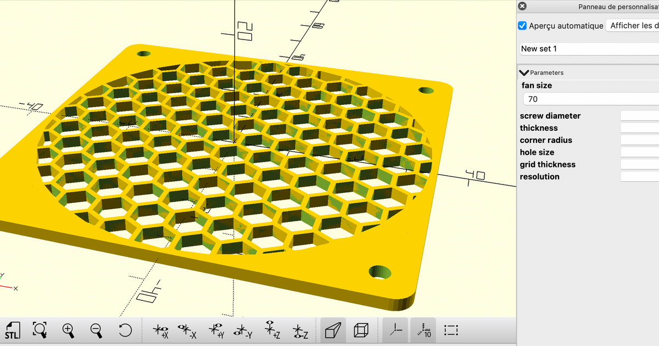This screenshot has width=659, height=346.
Task: Rotate view to the +X axis
Action: [160, 330]
